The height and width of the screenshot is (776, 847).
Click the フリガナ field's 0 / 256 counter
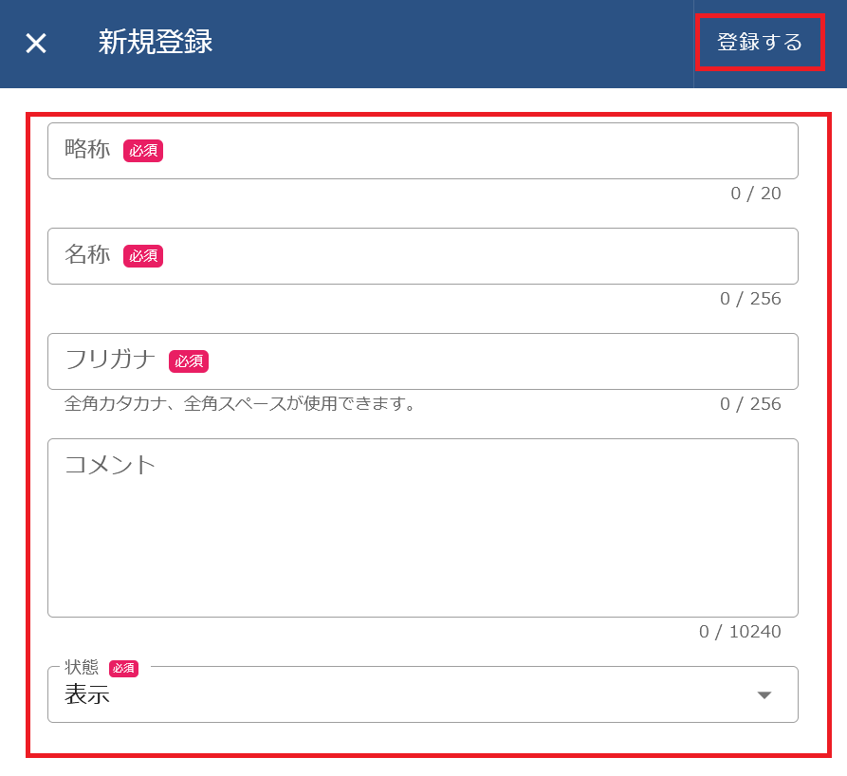pyautogui.click(x=750, y=404)
